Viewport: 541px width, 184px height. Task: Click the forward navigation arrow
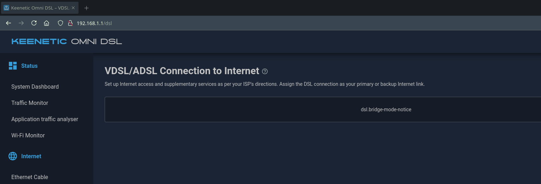point(21,23)
